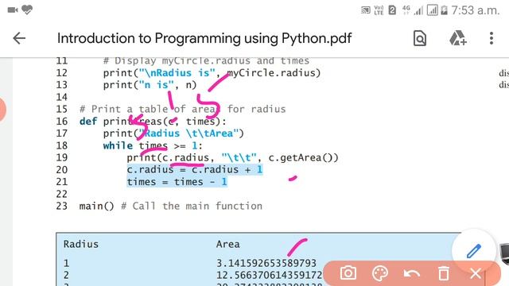
Task: Tap the screen recording camera status icon
Action: coord(13,10)
